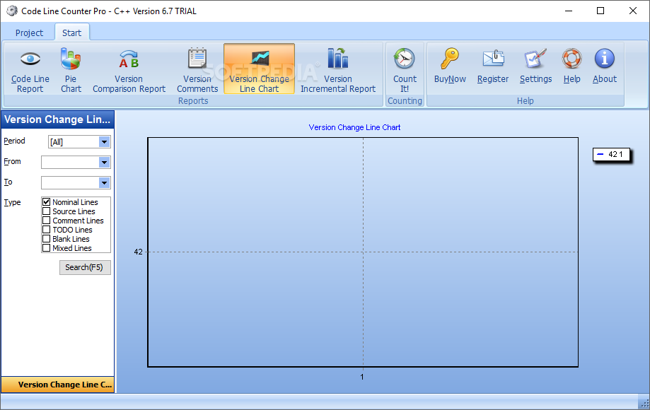Click the application icon in title bar
Screen dimensions: 650x410
coord(12,11)
